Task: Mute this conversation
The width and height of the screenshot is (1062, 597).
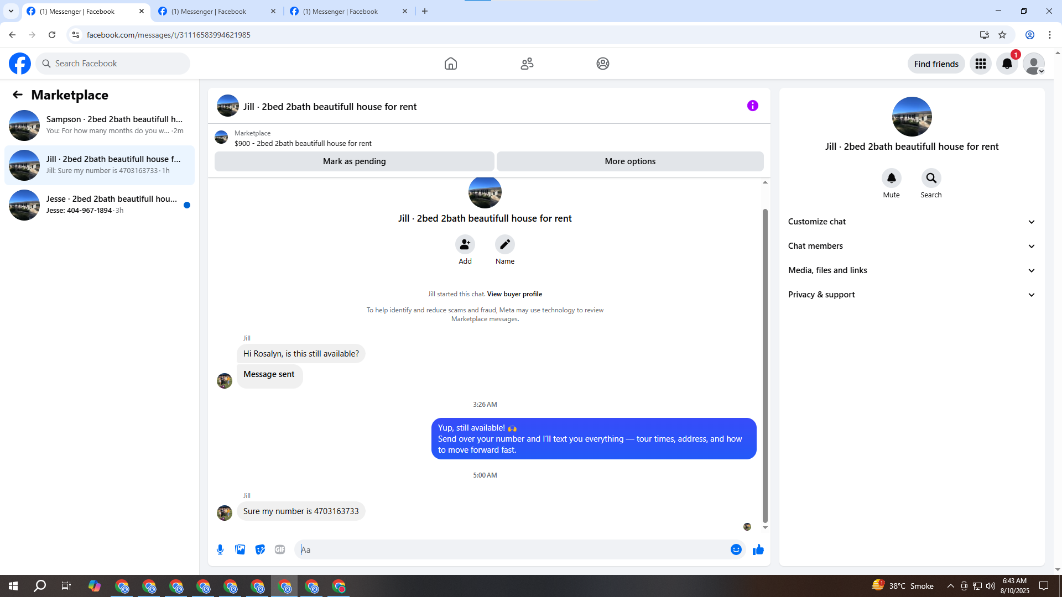Action: click(891, 178)
